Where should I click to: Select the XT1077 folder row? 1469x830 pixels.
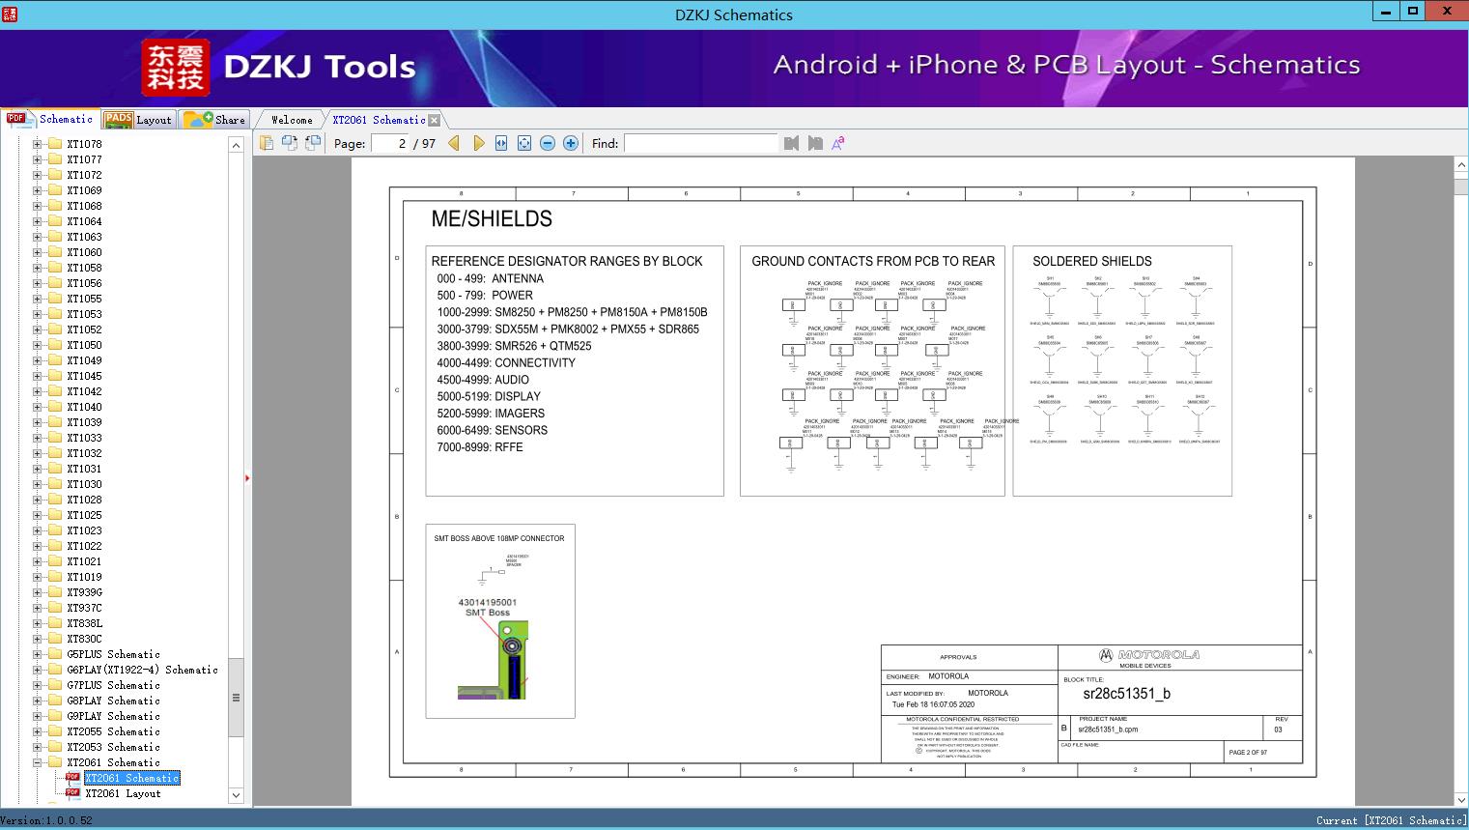click(x=84, y=159)
